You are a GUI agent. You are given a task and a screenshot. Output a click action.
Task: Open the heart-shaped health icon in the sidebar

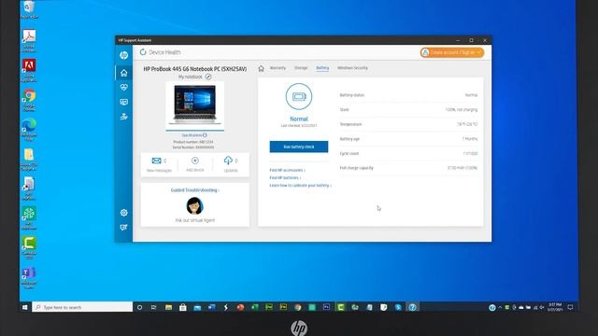pos(123,87)
